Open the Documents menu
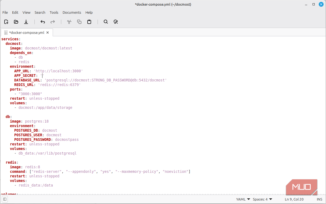326x204 pixels. pyautogui.click(x=72, y=12)
